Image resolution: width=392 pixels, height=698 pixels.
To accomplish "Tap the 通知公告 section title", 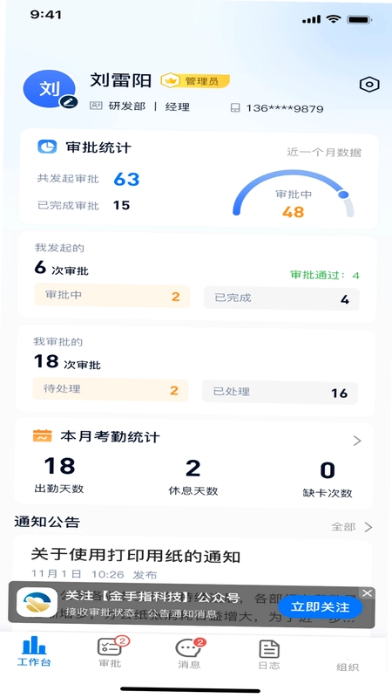I will 47,522.
